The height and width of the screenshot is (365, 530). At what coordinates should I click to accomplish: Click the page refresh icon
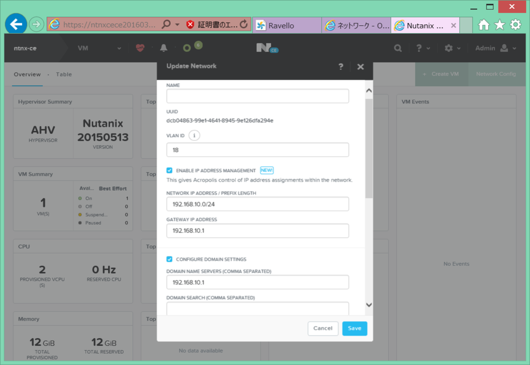244,24
